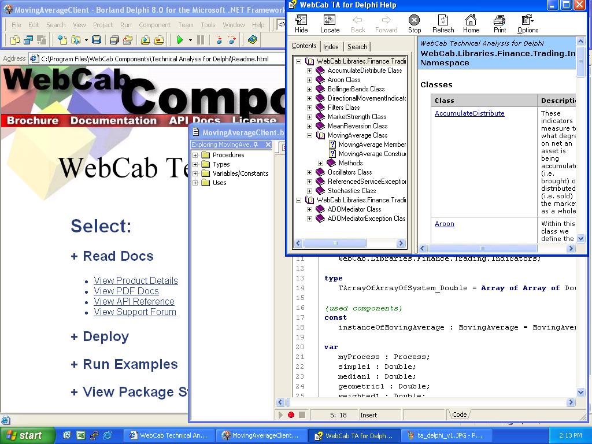Click Print in the Help toolbar
Screen dimensions: 592x444
tap(499, 24)
